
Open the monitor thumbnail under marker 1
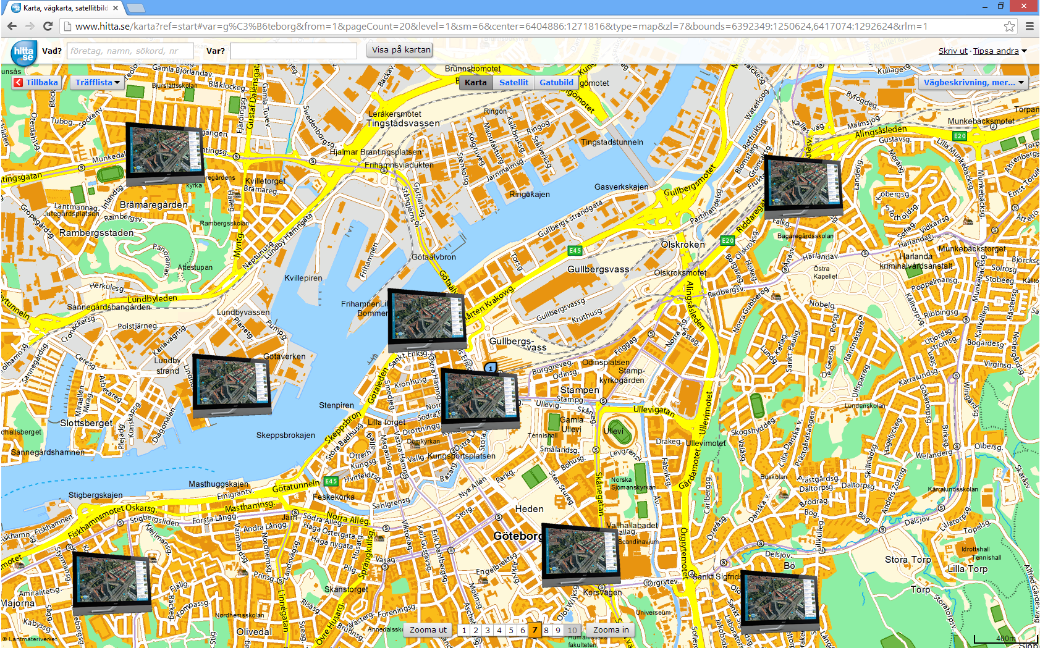tap(480, 399)
